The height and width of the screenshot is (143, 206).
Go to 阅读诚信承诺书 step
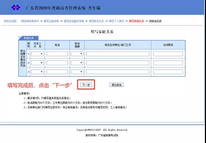pyautogui.click(x=30, y=21)
